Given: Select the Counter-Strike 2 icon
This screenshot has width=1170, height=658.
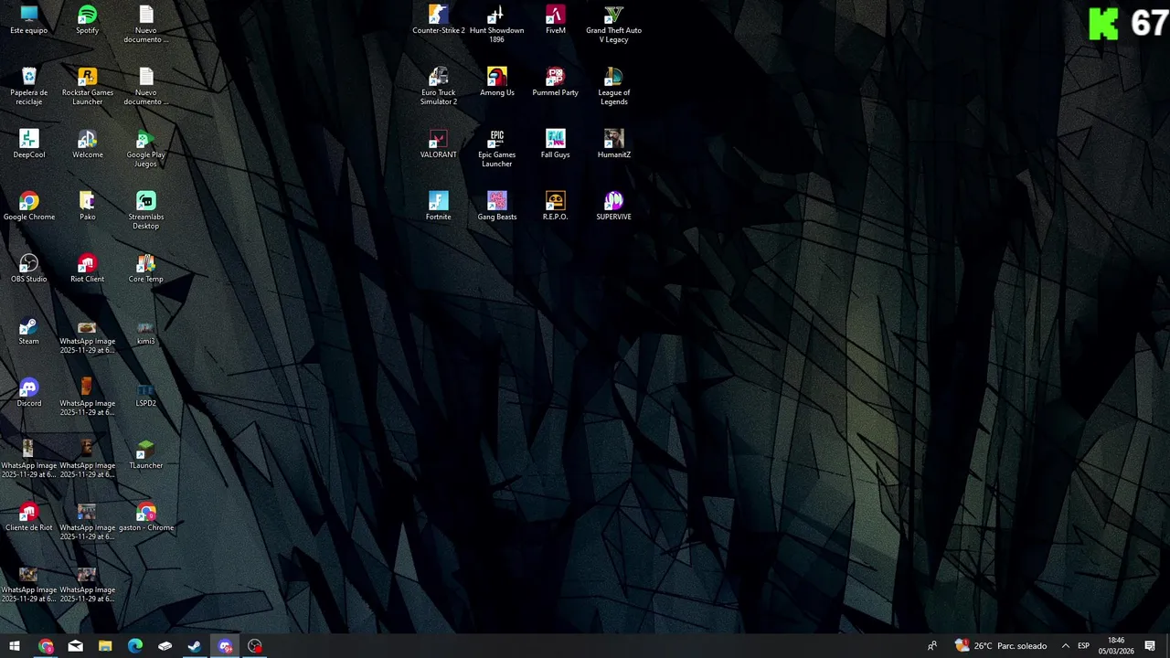Looking at the screenshot, I should click(439, 20).
